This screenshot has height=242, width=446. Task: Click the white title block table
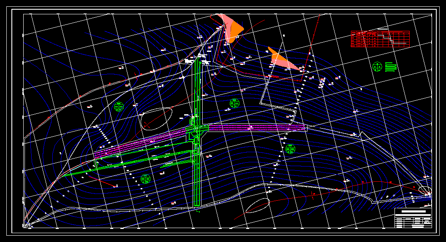pos(413,218)
